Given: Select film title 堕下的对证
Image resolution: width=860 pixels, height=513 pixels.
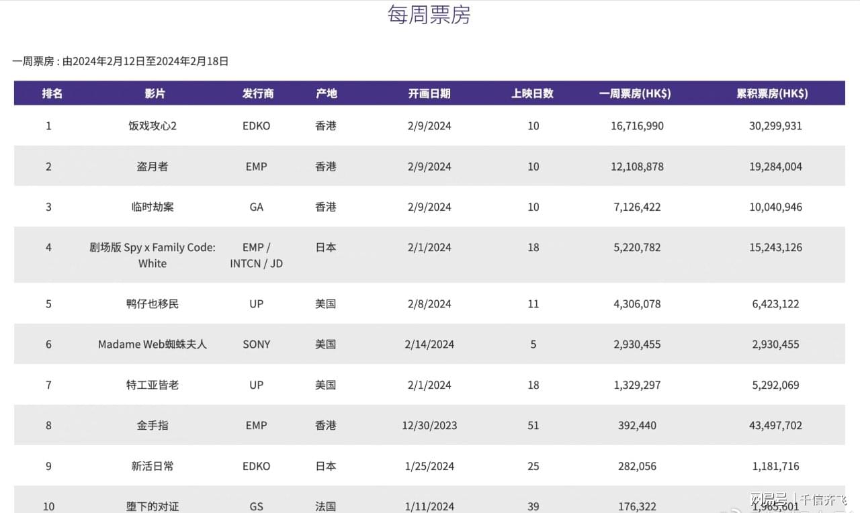Looking at the screenshot, I should 153,506.
